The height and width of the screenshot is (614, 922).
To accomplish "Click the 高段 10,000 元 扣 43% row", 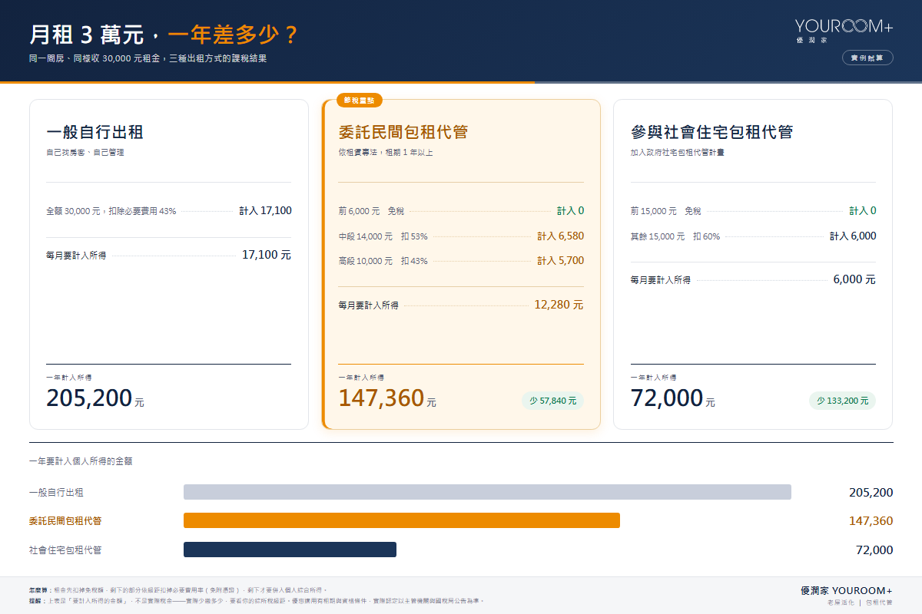I will tap(461, 261).
